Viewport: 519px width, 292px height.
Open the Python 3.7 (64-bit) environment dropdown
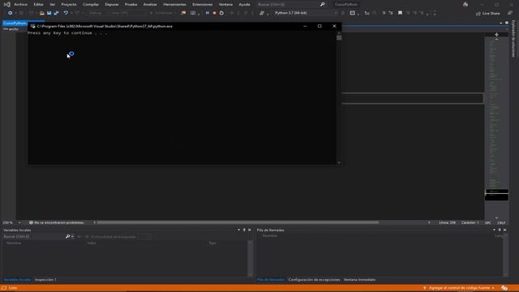pos(306,13)
